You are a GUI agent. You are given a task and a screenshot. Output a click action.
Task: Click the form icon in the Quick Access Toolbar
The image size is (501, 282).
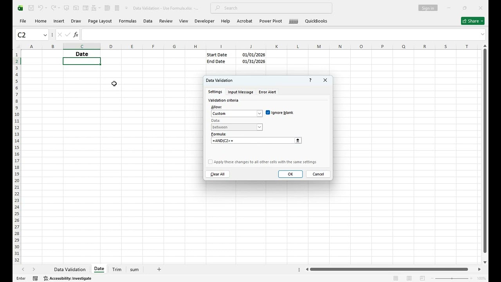(85, 8)
